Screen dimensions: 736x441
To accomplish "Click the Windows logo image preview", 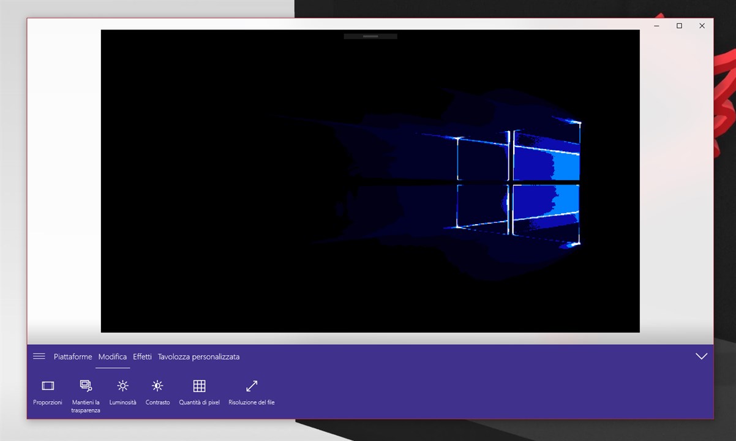I will (370, 181).
